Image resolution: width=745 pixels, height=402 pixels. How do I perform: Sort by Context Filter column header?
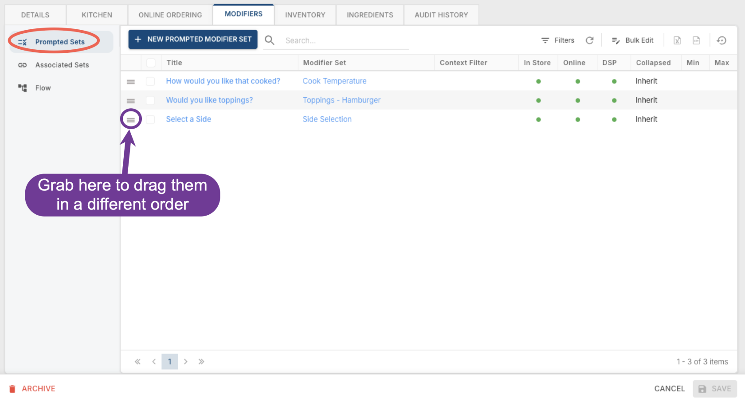click(463, 63)
